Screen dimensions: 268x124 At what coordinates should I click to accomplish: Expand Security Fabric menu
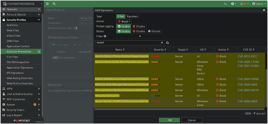pos(21,110)
